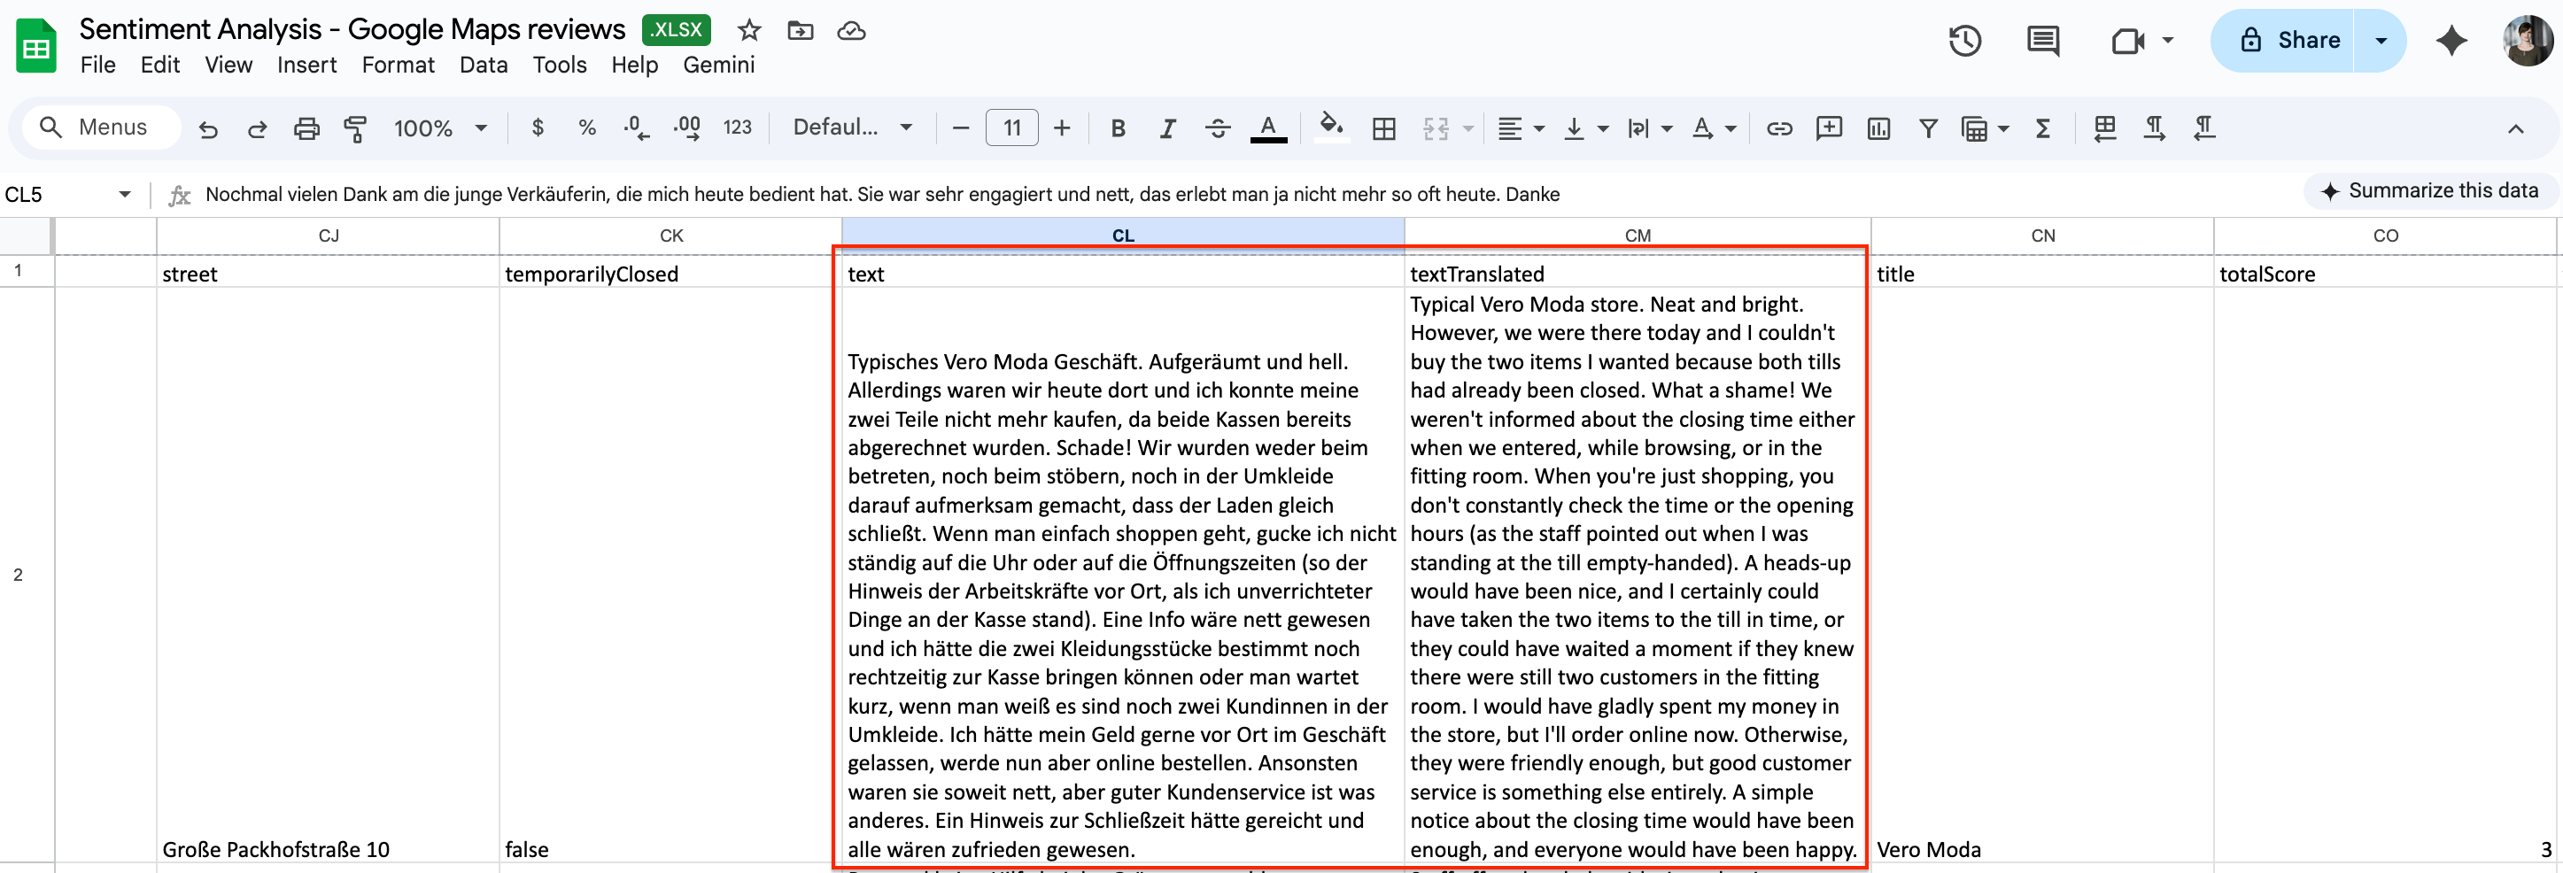Apply strikethrough formatting
Image resolution: width=2563 pixels, height=873 pixels.
[1218, 127]
